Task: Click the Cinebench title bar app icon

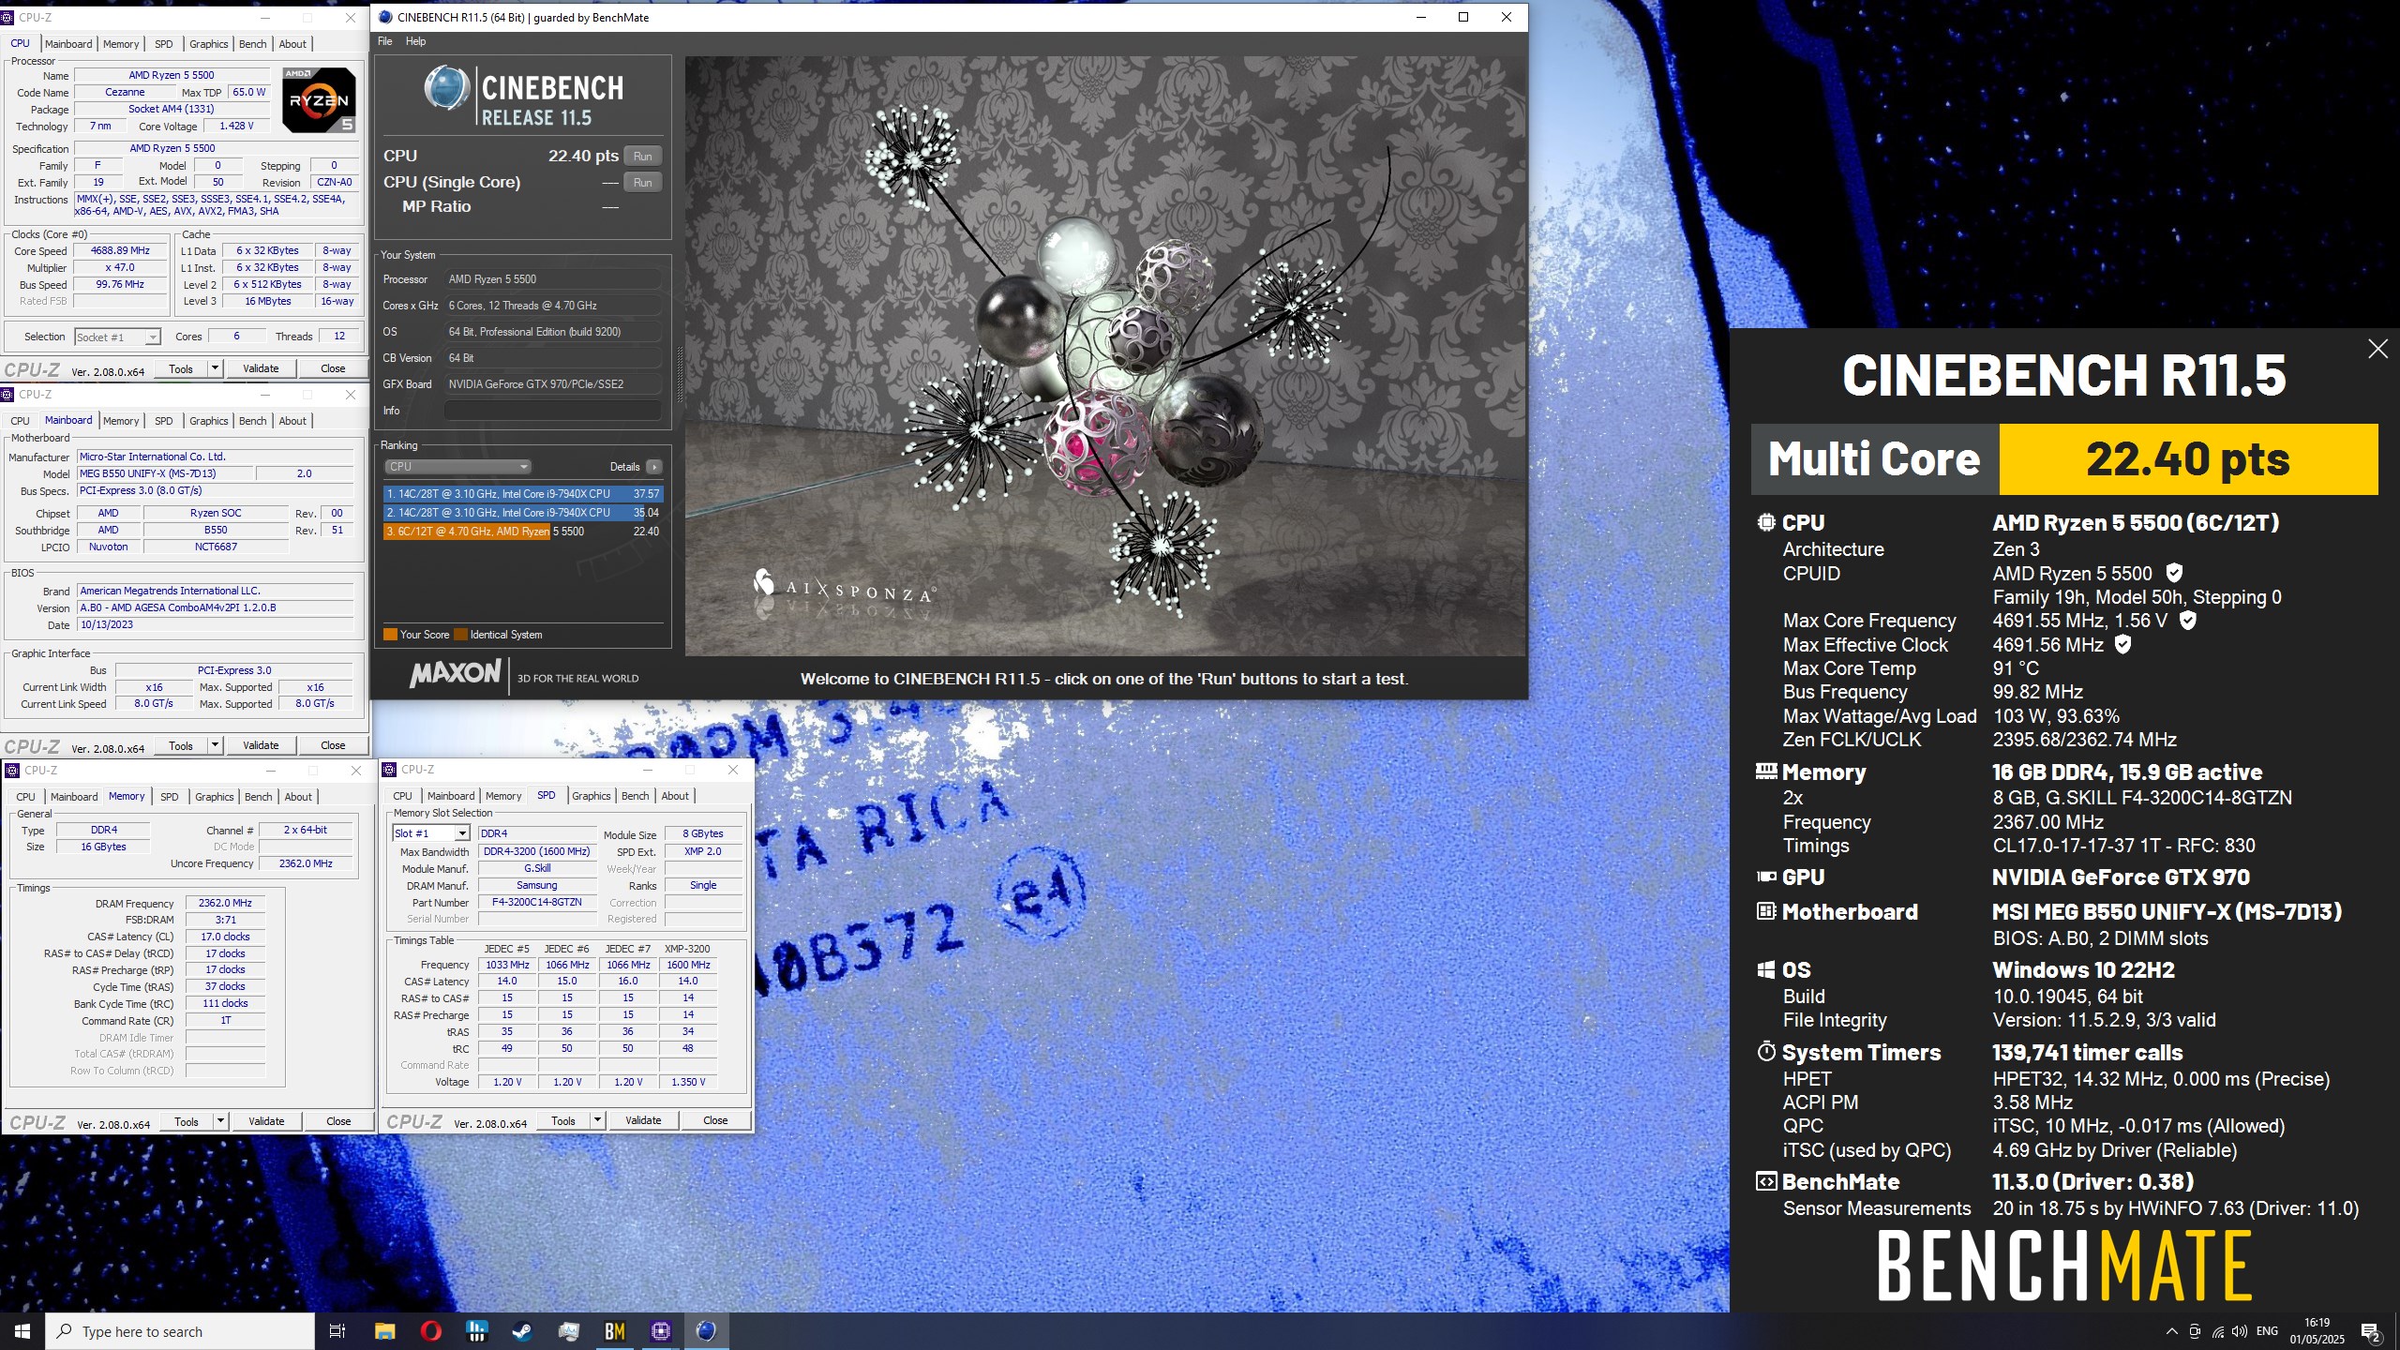Action: [x=385, y=17]
